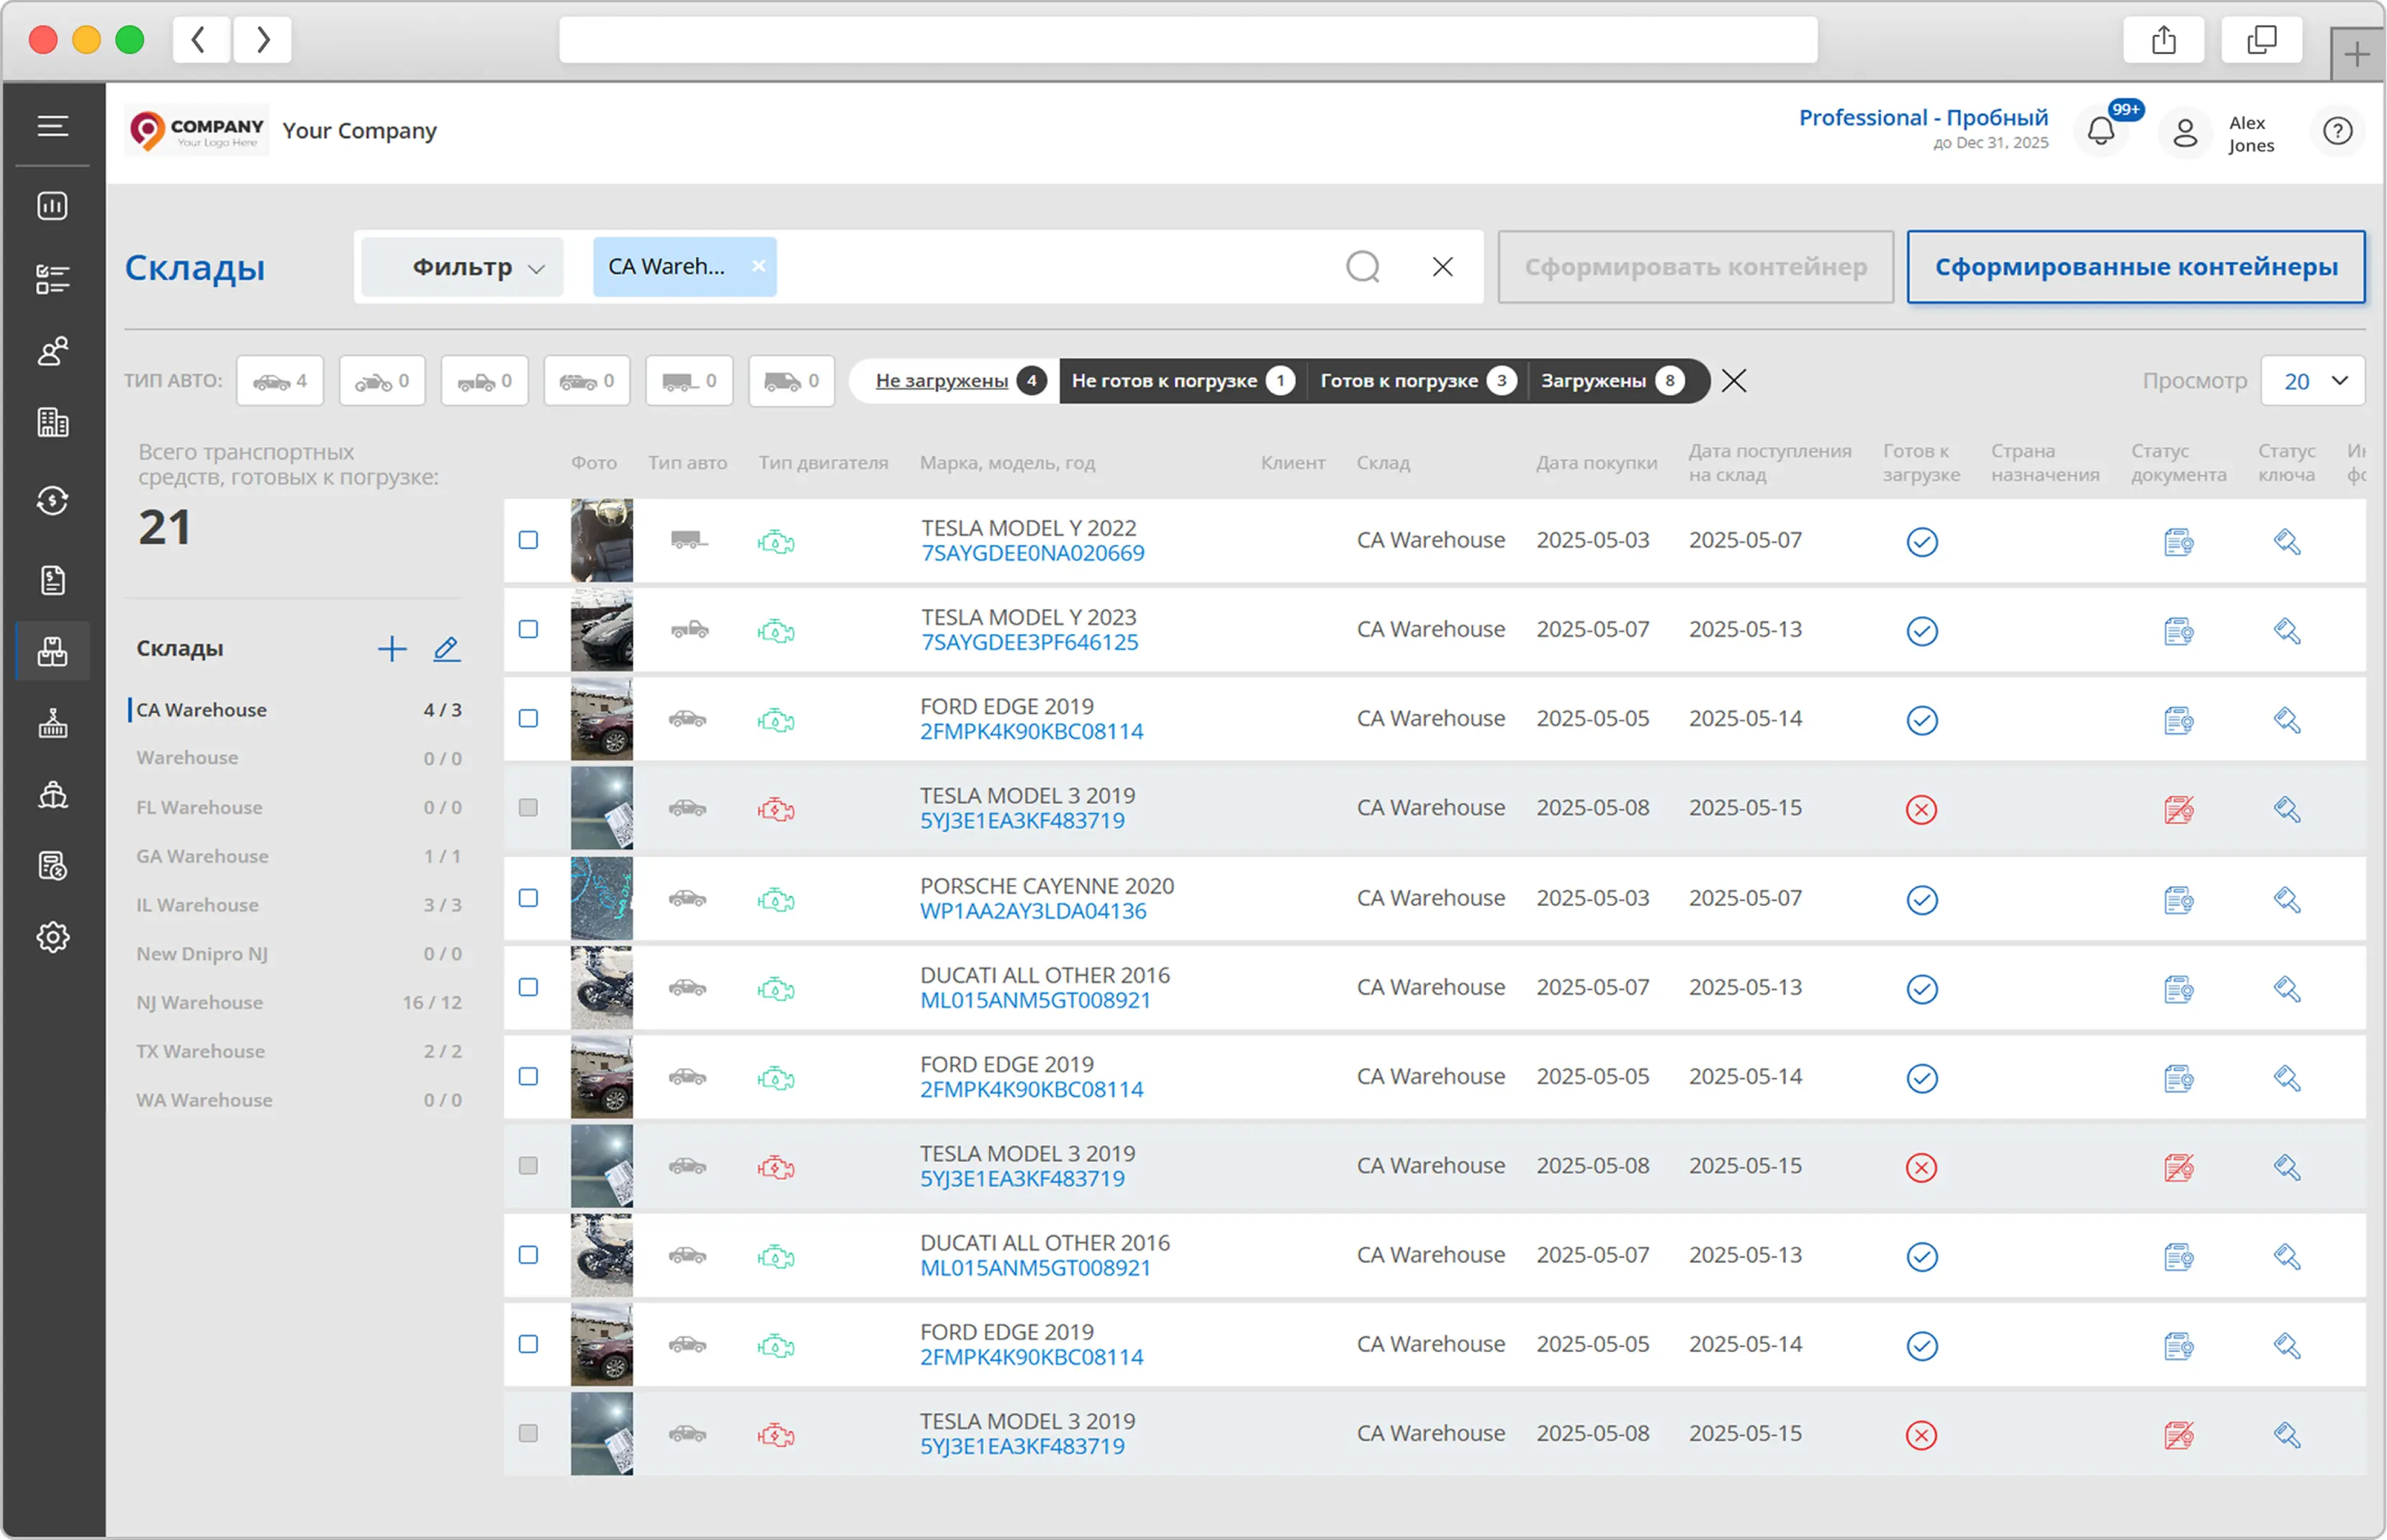
Task: Open VIN link 7SAYGDEE3PF646125
Action: pos(1030,643)
